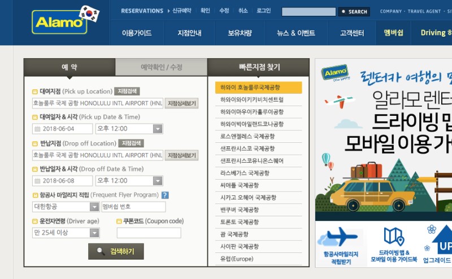
Task: Select 샌프란시스코 국제공항 quick location
Action: click(x=259, y=149)
